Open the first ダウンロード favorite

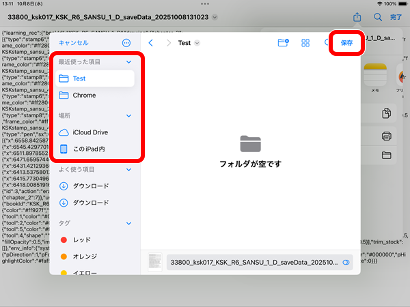(95, 186)
